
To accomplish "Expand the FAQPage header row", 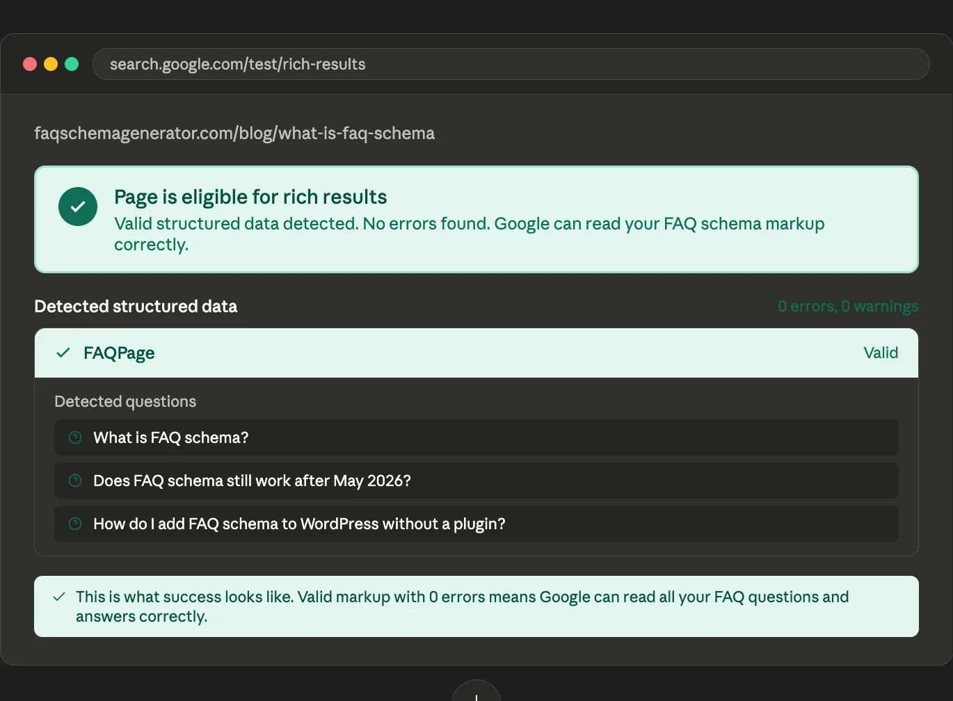I will (x=477, y=353).
